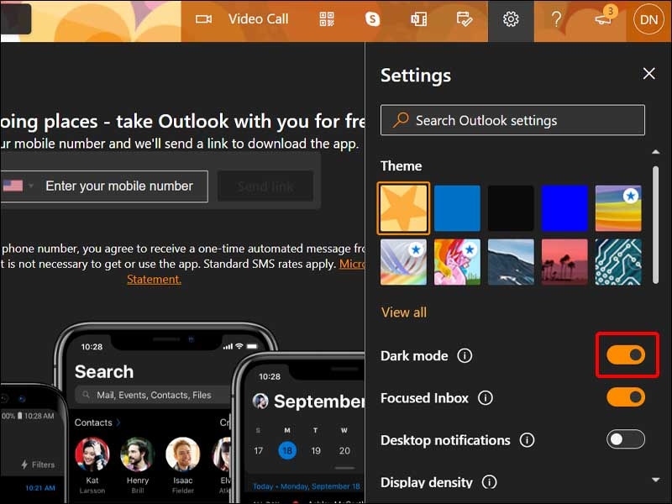Viewport: 672px width, 504px height.
Task: Start a Video Call from header
Action: pyautogui.click(x=242, y=19)
